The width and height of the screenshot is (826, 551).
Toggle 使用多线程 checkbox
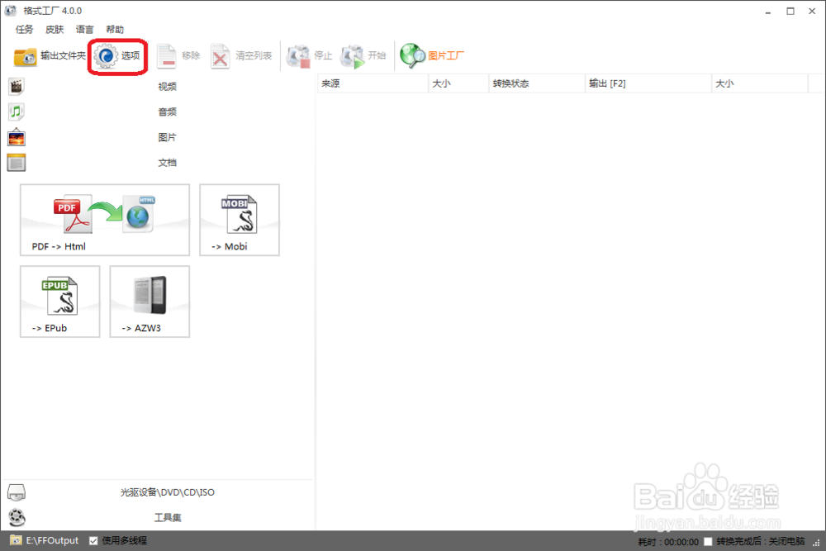point(93,540)
